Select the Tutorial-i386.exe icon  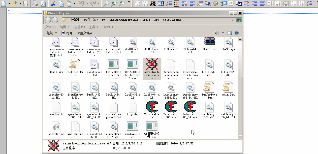pos(171,107)
